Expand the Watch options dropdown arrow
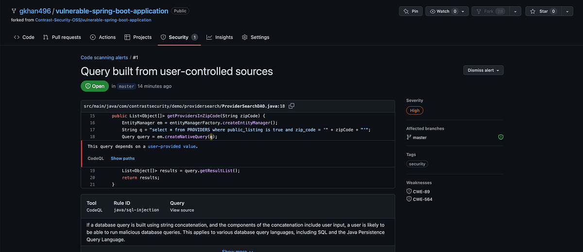583x252 pixels. click(463, 11)
